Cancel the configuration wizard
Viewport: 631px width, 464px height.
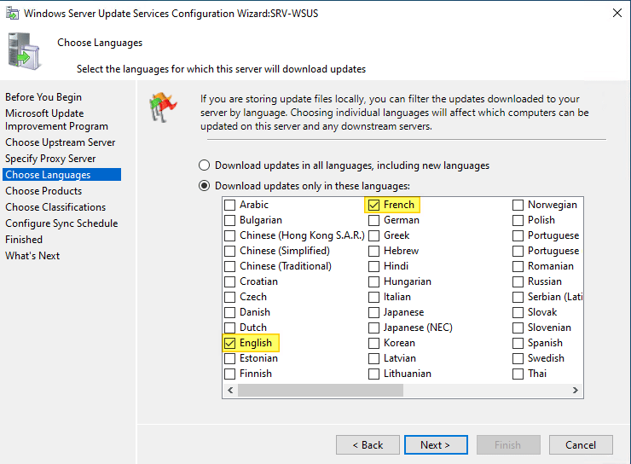tap(581, 444)
